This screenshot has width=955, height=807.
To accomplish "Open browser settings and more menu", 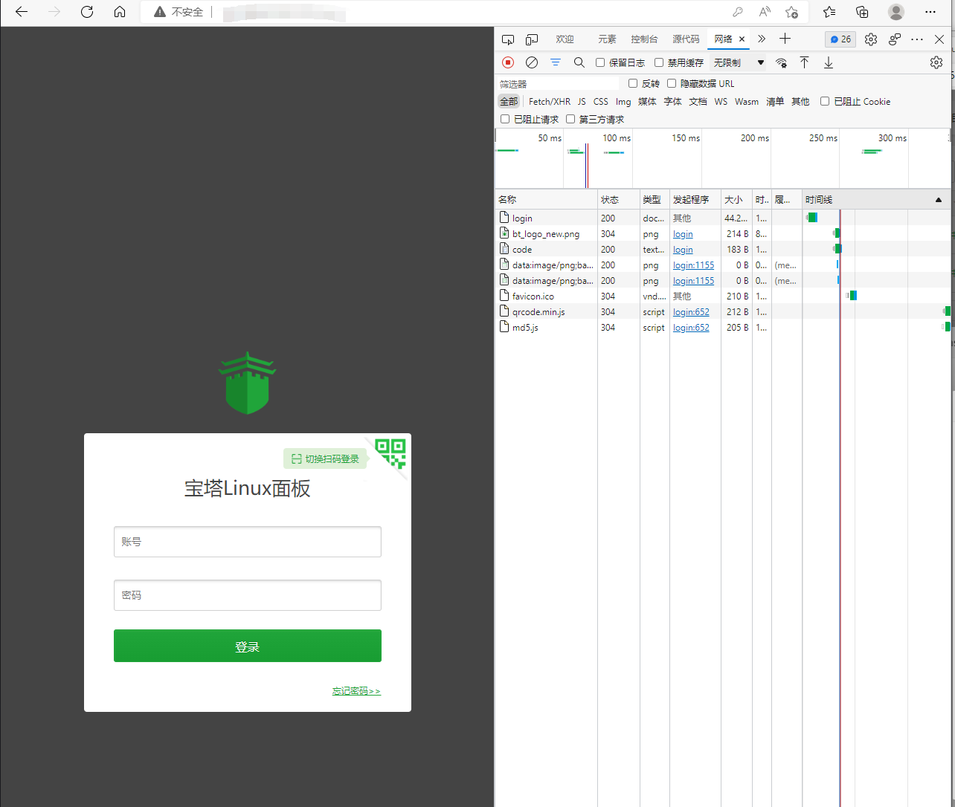I will 930,12.
